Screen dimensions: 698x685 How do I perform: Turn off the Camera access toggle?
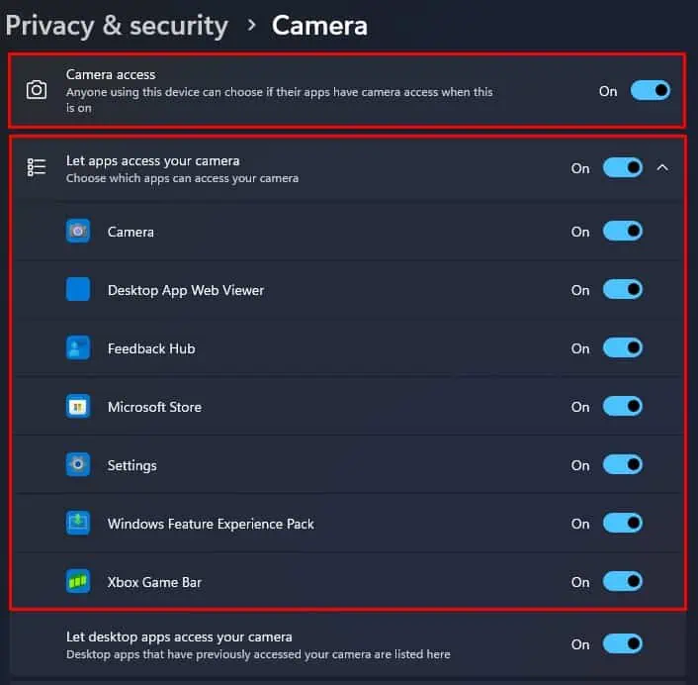pos(650,90)
